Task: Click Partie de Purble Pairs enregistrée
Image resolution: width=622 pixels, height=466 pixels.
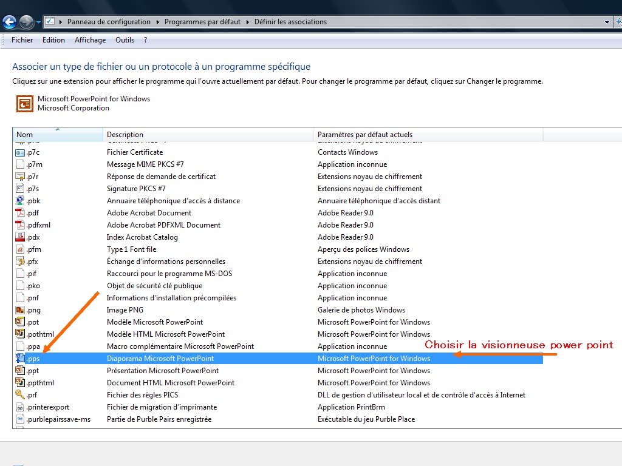Action: click(x=159, y=419)
